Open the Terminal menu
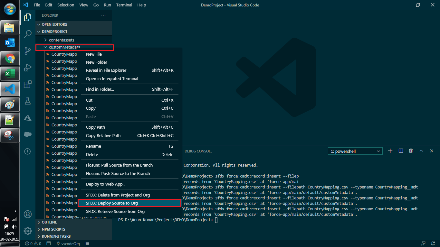This screenshot has height=247, width=440. point(124,5)
